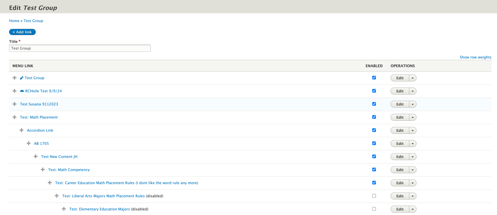Click the Add link button
The width and height of the screenshot is (497, 215).
(22, 32)
